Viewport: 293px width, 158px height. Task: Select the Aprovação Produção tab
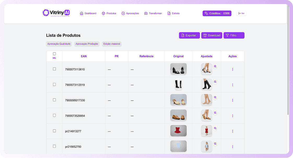tap(87, 44)
